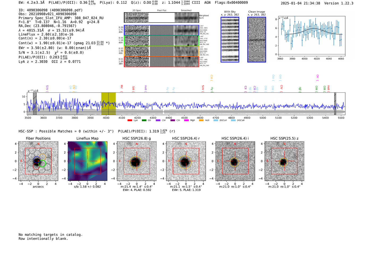Click the '2025-01-04 21:34:38' timestamp
This screenshot has width=372, height=253.
[301, 3]
